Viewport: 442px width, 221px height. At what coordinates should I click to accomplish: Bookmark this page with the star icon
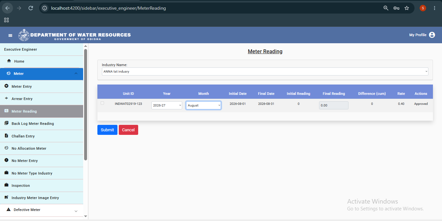(407, 8)
